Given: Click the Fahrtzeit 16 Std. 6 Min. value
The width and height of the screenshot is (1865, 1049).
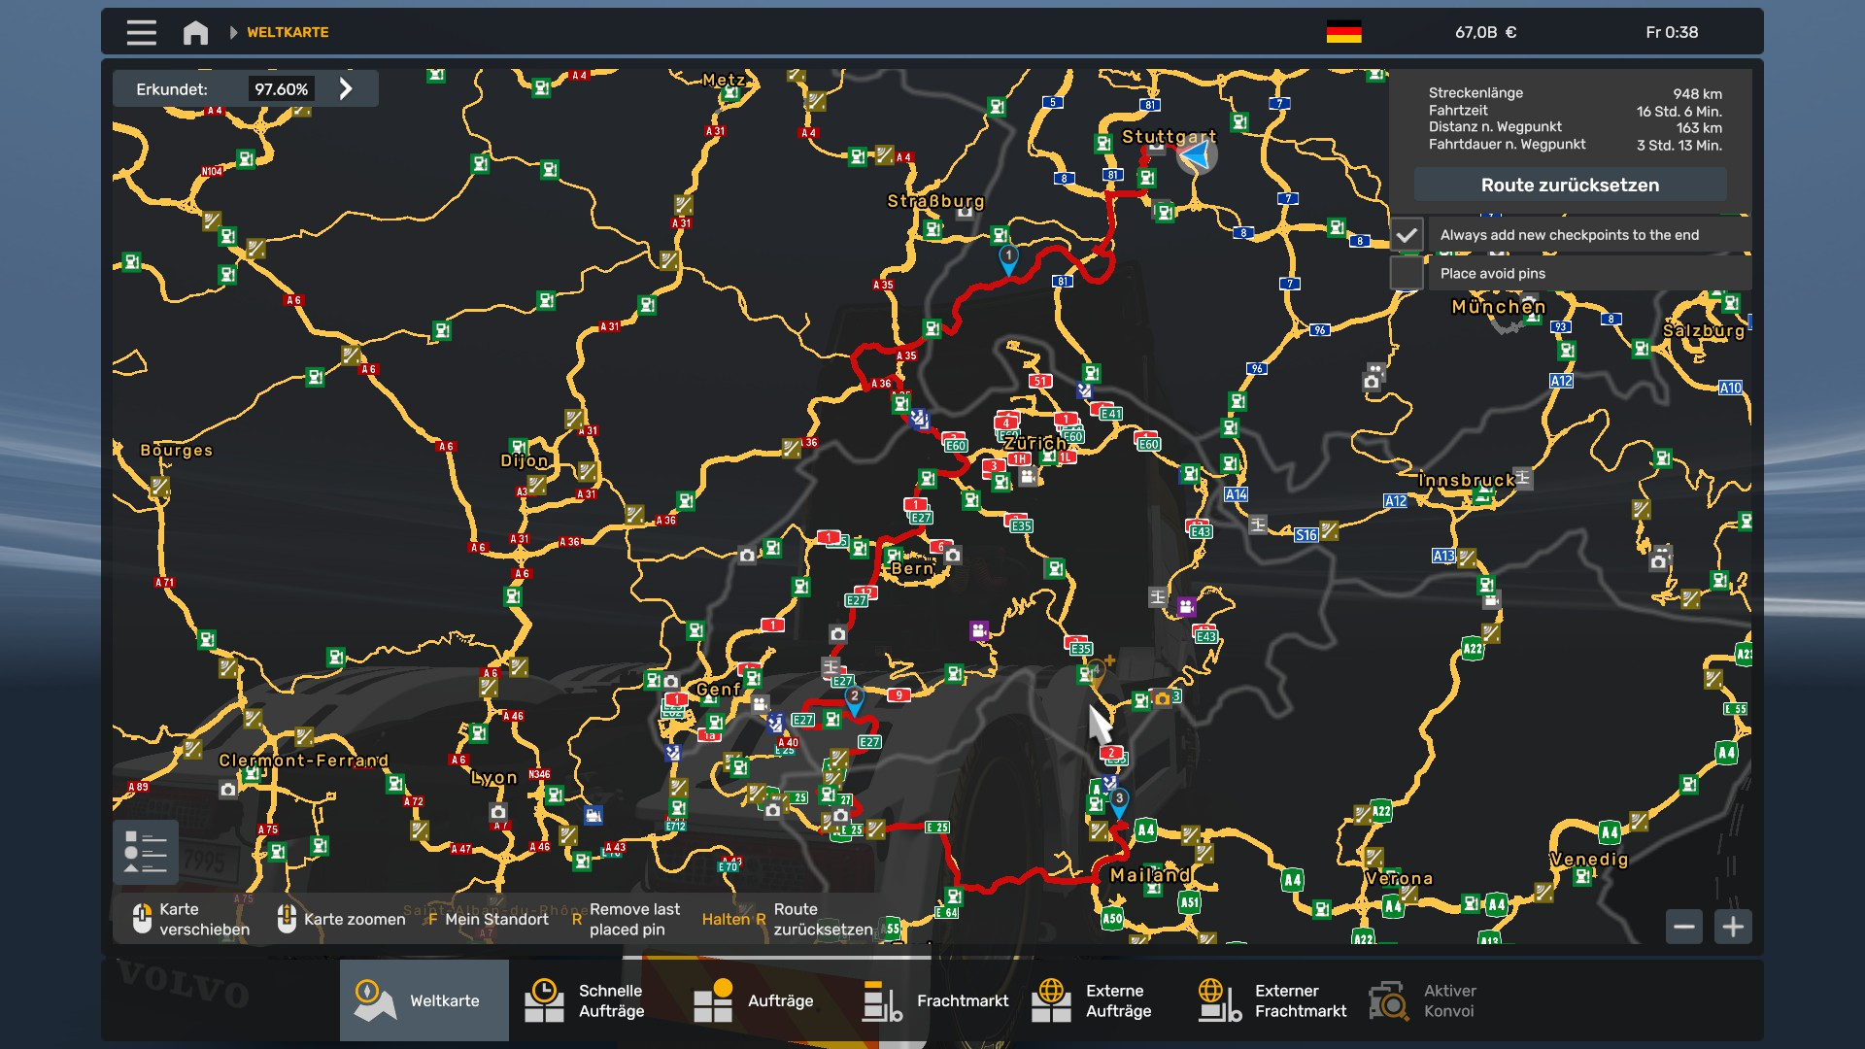Looking at the screenshot, I should [1678, 112].
